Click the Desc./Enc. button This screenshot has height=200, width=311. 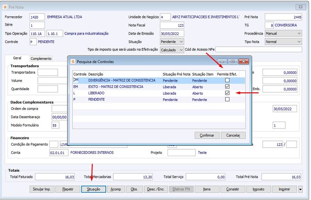156,189
